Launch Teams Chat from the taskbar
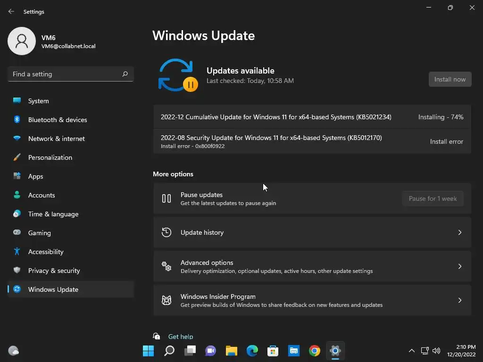The height and width of the screenshot is (362, 483). point(211,351)
